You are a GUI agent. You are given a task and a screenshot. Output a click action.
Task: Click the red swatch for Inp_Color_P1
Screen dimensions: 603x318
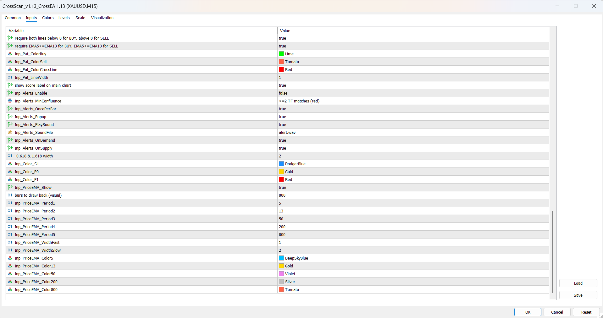coord(281,179)
